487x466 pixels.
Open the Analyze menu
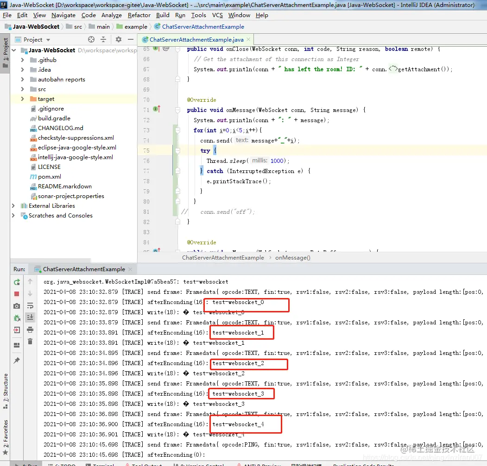pos(112,15)
